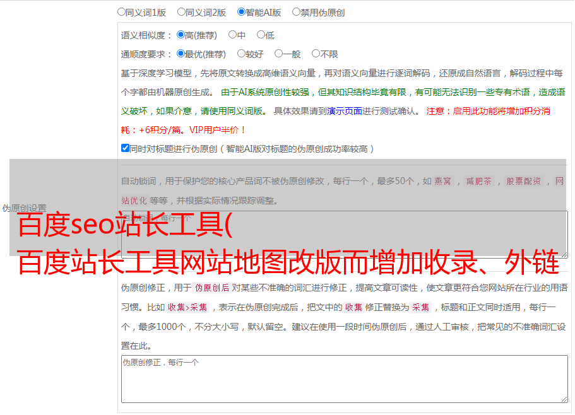Screen dimensions: 575x415
Task: Click the 伪原创后 highlighted tag
Action: [x=212, y=288]
